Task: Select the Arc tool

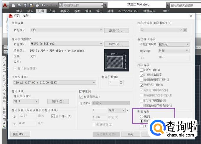Action: pos(4,76)
